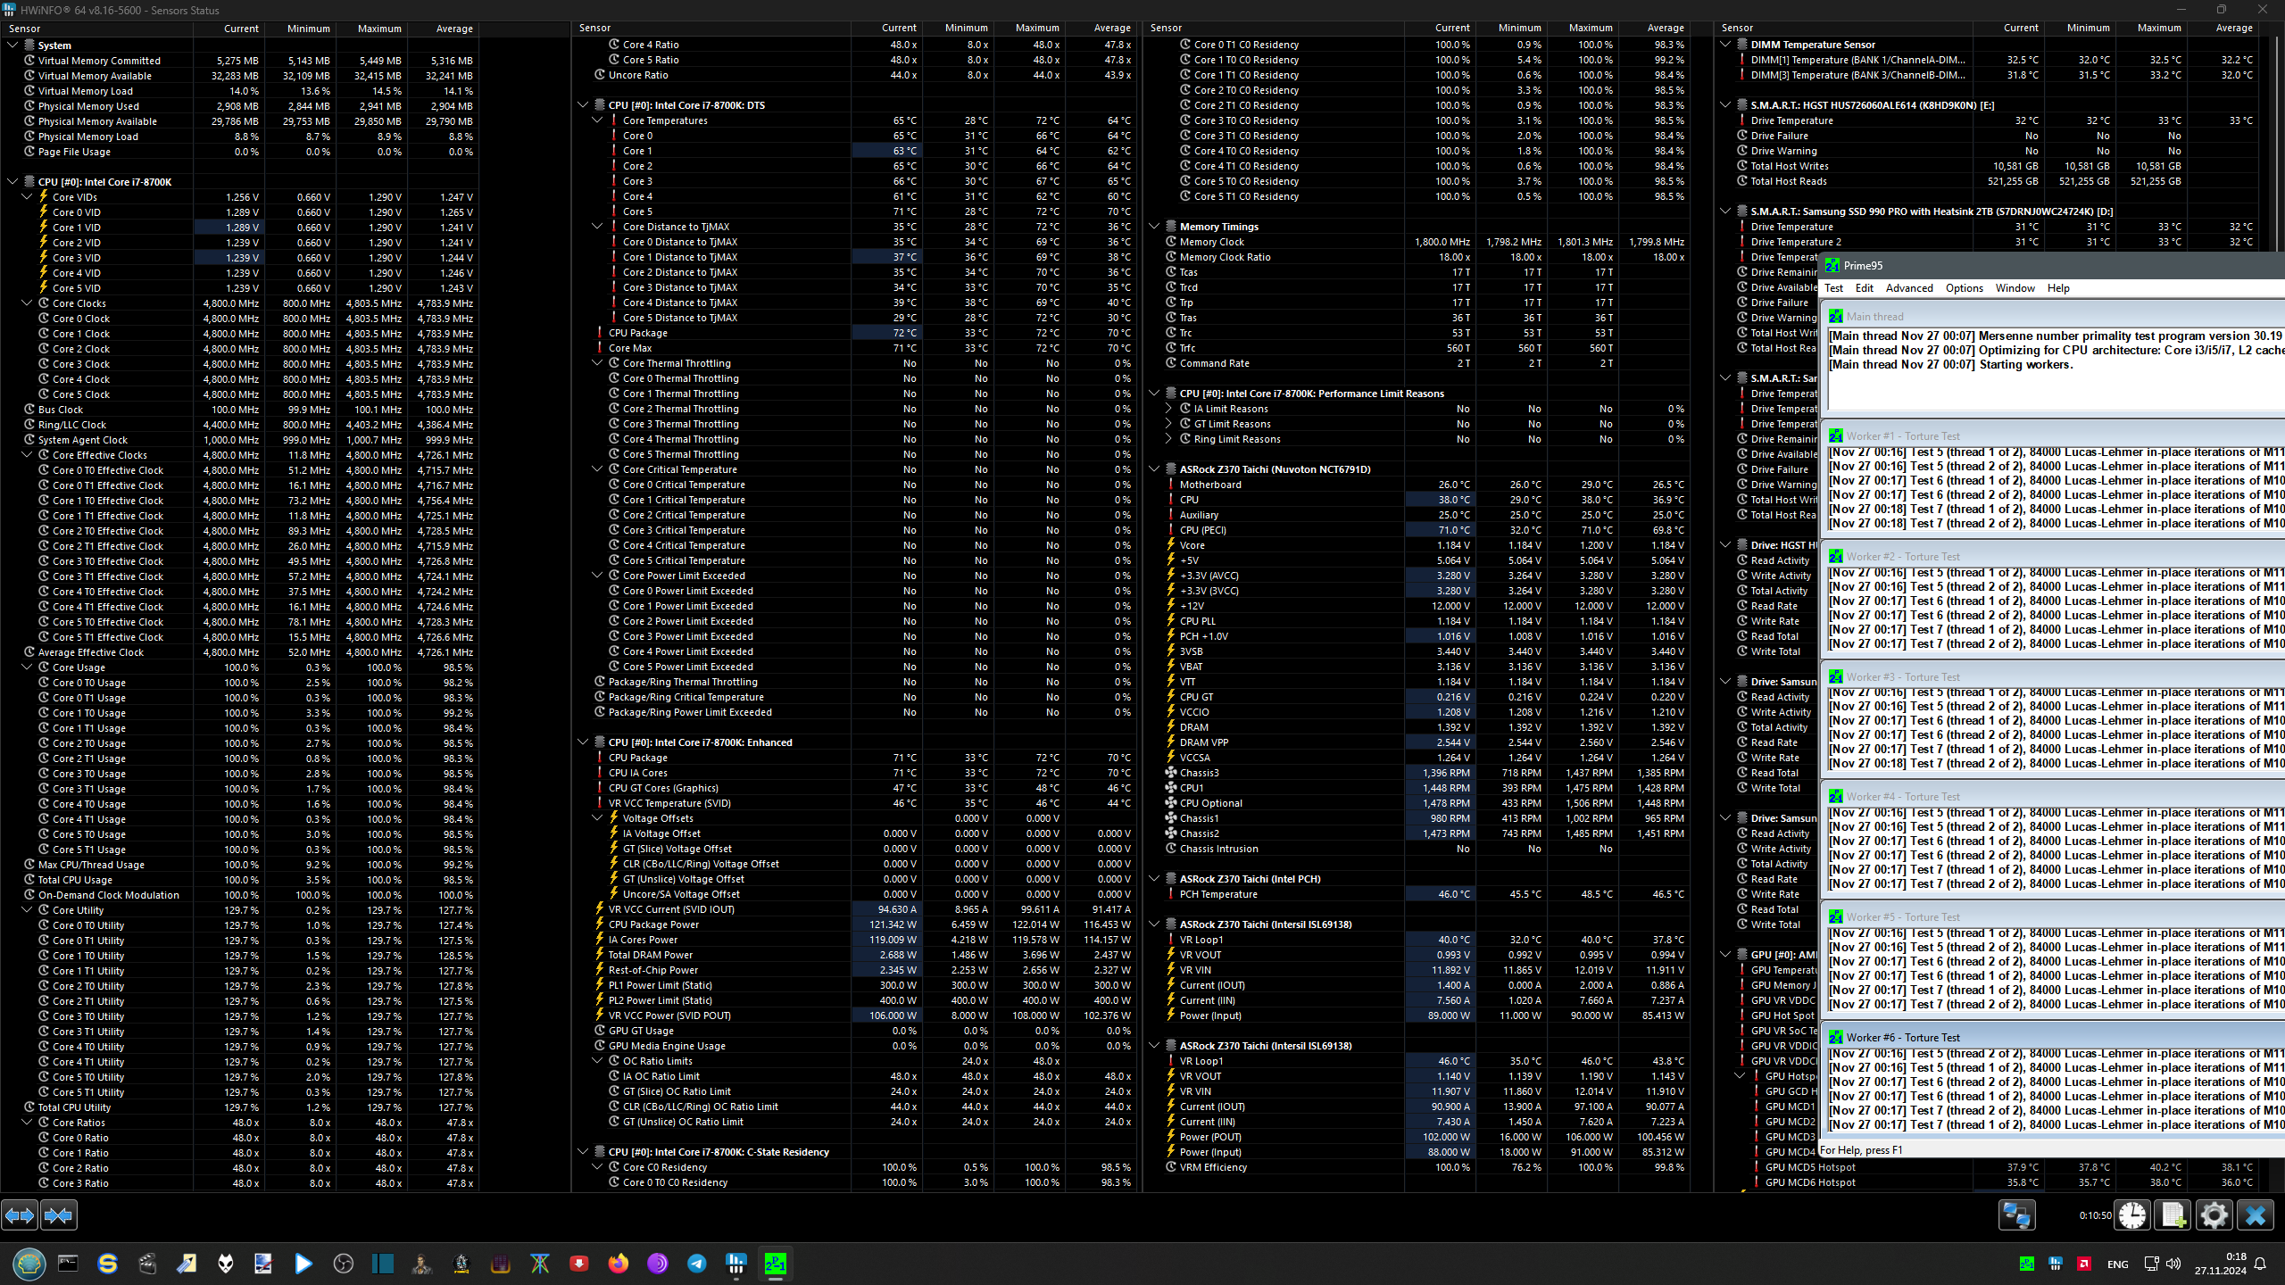Expand the IA Limit Reasons row
Image resolution: width=2285 pixels, height=1285 pixels.
point(1168,409)
